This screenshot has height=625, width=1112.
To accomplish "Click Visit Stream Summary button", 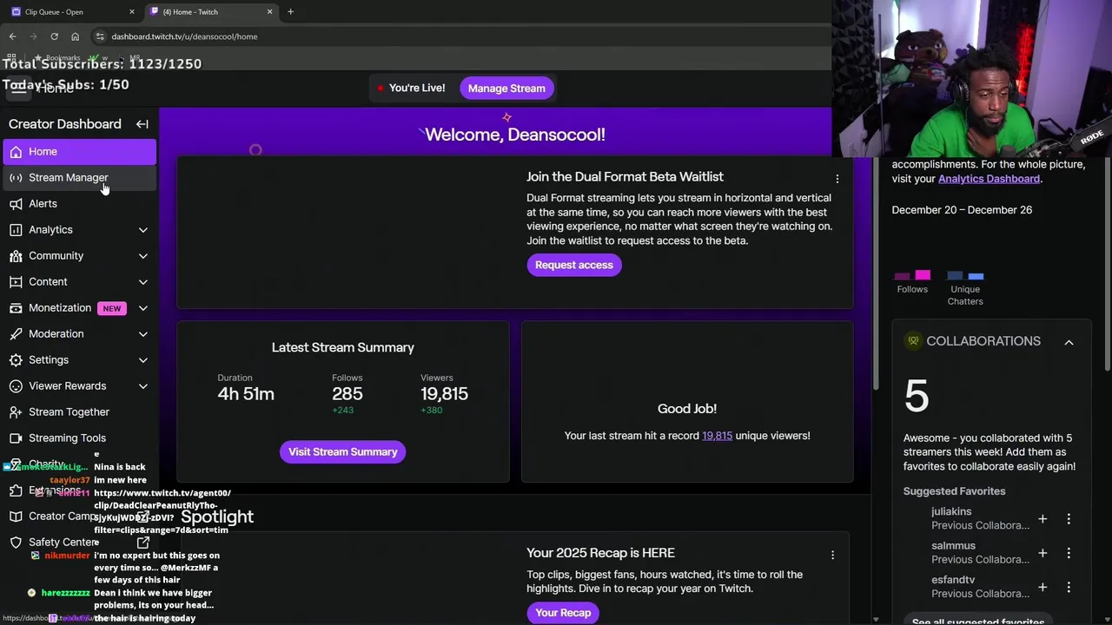I will click(x=342, y=452).
